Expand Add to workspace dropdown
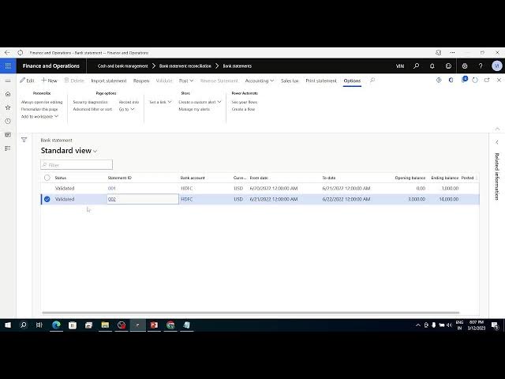This screenshot has height=379, width=505. coord(39,116)
